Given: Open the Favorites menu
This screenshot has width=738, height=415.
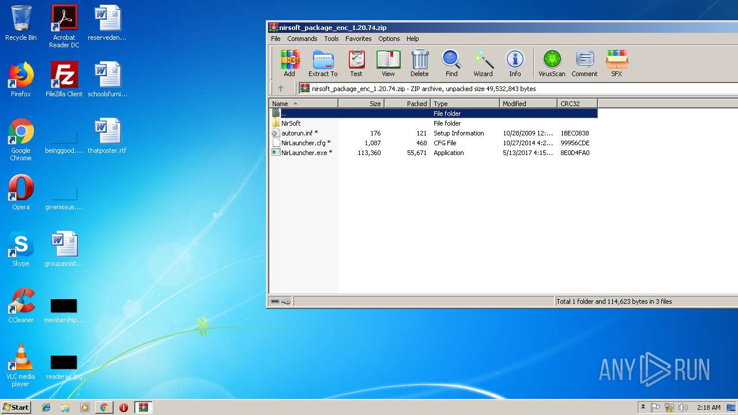Looking at the screenshot, I should [358, 39].
